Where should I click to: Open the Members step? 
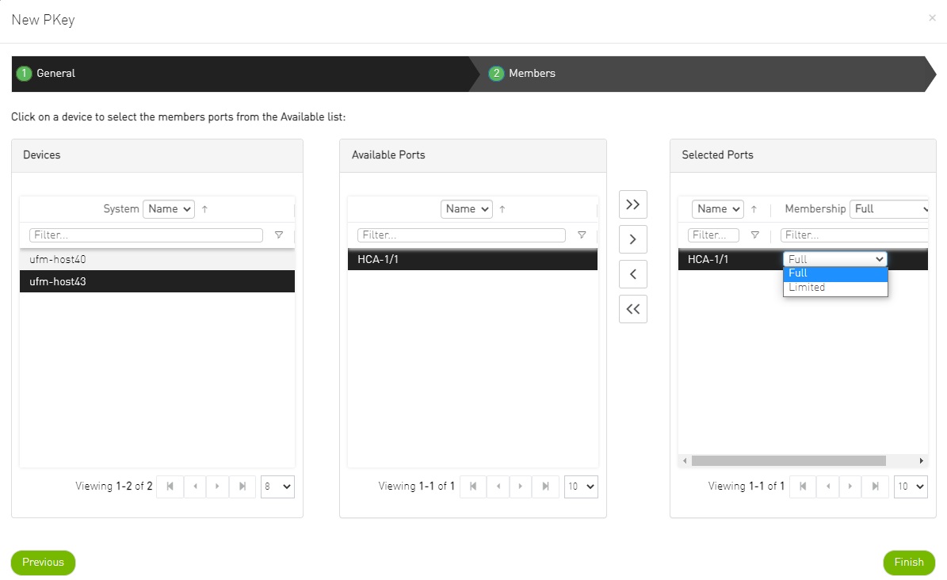pos(532,73)
